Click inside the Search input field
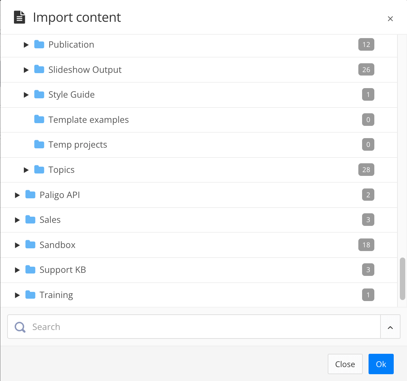The image size is (407, 381). pyautogui.click(x=136, y=327)
